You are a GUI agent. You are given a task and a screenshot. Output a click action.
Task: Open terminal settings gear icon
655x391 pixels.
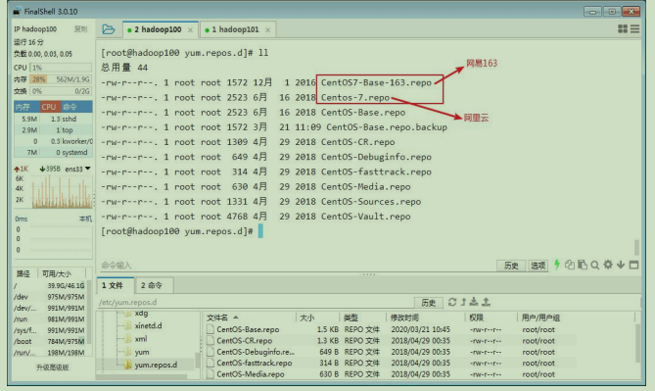[608, 265]
